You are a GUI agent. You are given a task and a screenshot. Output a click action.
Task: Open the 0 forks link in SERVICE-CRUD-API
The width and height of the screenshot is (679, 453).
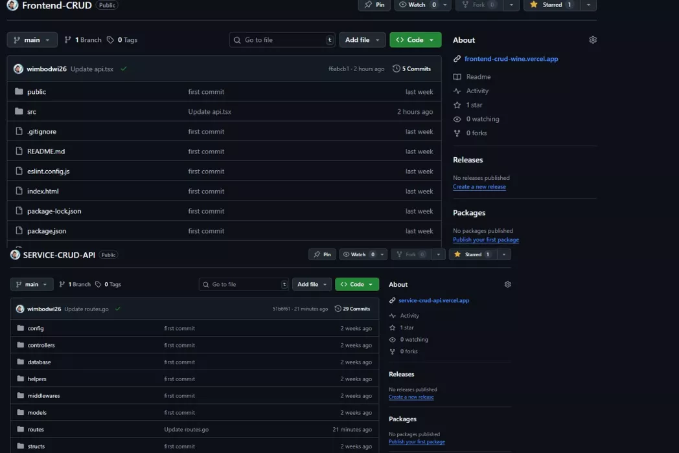[409, 351]
